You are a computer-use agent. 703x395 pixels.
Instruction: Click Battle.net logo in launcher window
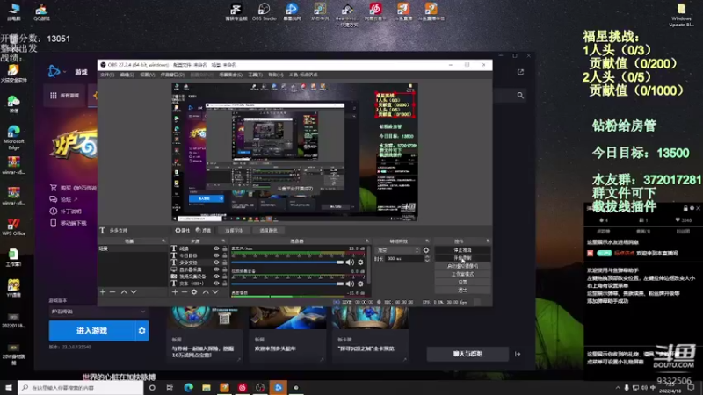54,71
